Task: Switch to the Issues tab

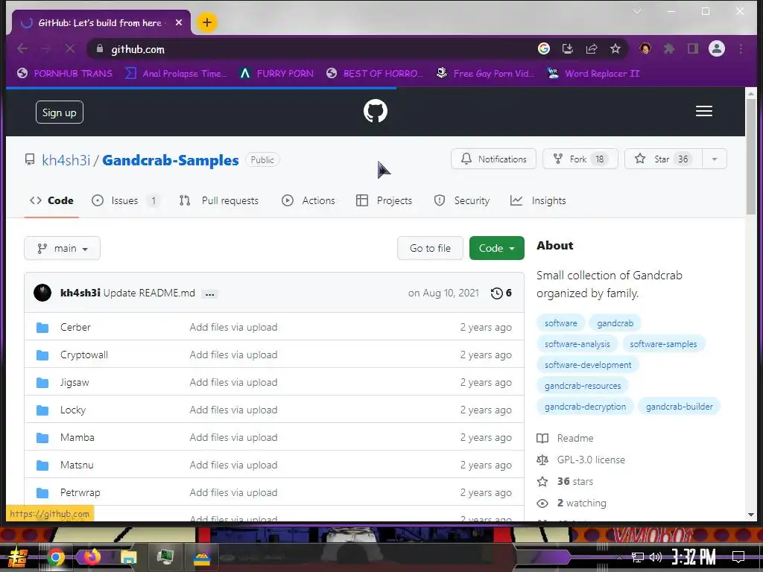Action: (x=125, y=200)
